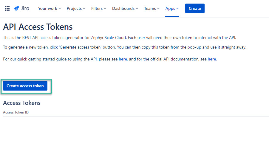Open the Projects menu
This screenshot has height=157, width=269.
point(74,8)
